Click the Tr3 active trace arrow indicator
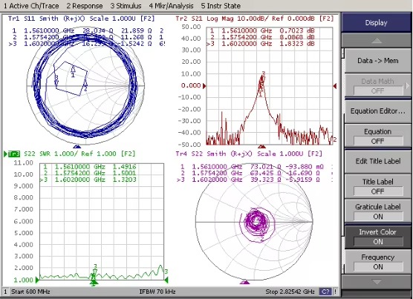Viewport: 413px width, 299px height. click(5, 154)
